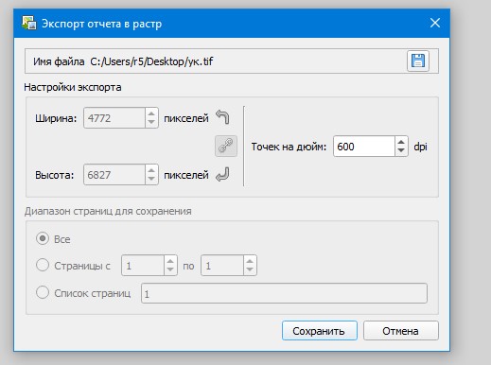Image resolution: width=491 pixels, height=365 pixels.
Task: Increase Высота with up arrow
Action: click(151, 170)
